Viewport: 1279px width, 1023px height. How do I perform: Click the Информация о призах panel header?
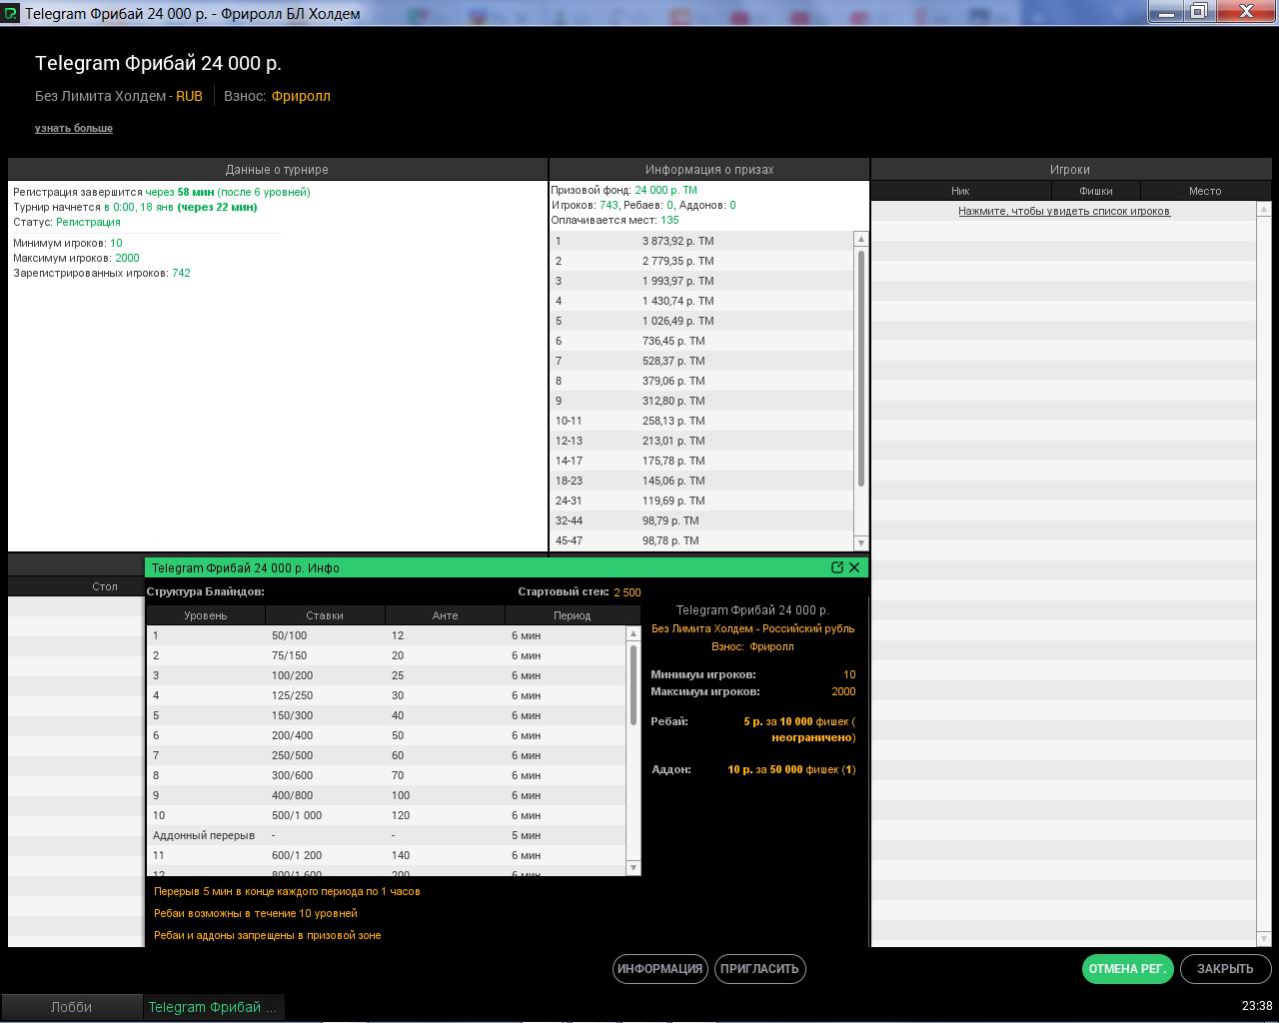point(709,170)
